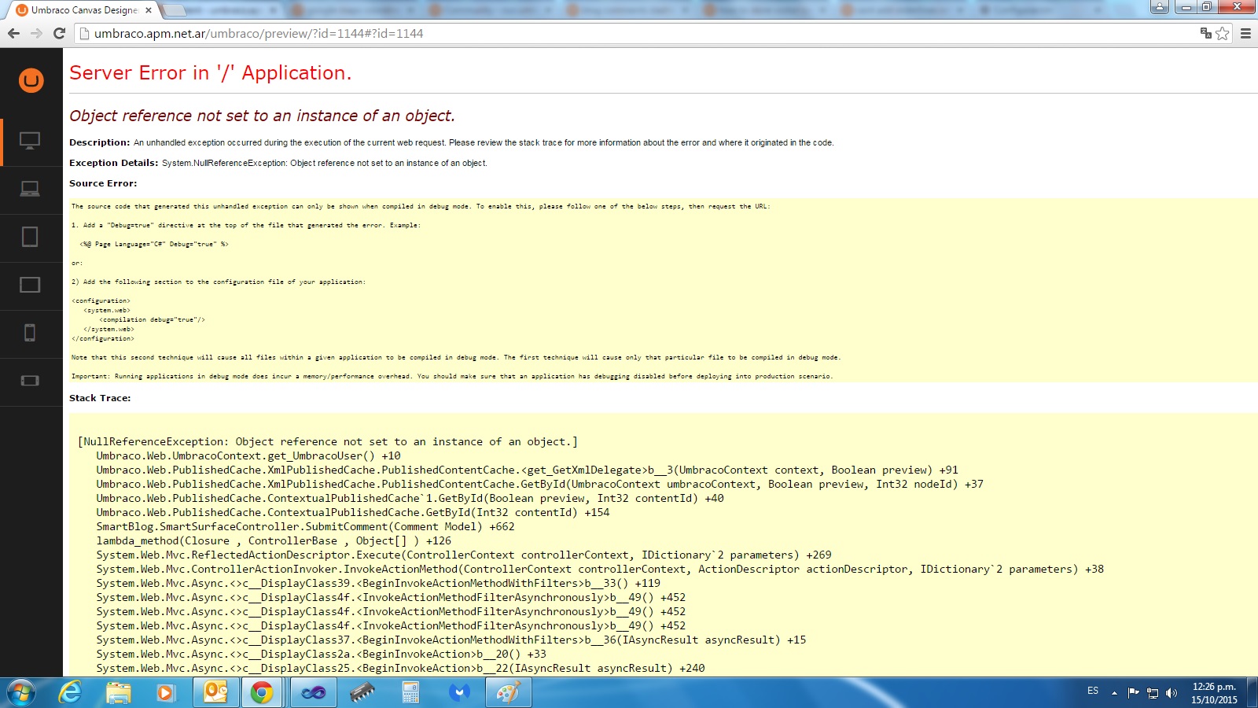Switch to Paint in the taskbar
The image size is (1258, 708).
click(x=509, y=692)
